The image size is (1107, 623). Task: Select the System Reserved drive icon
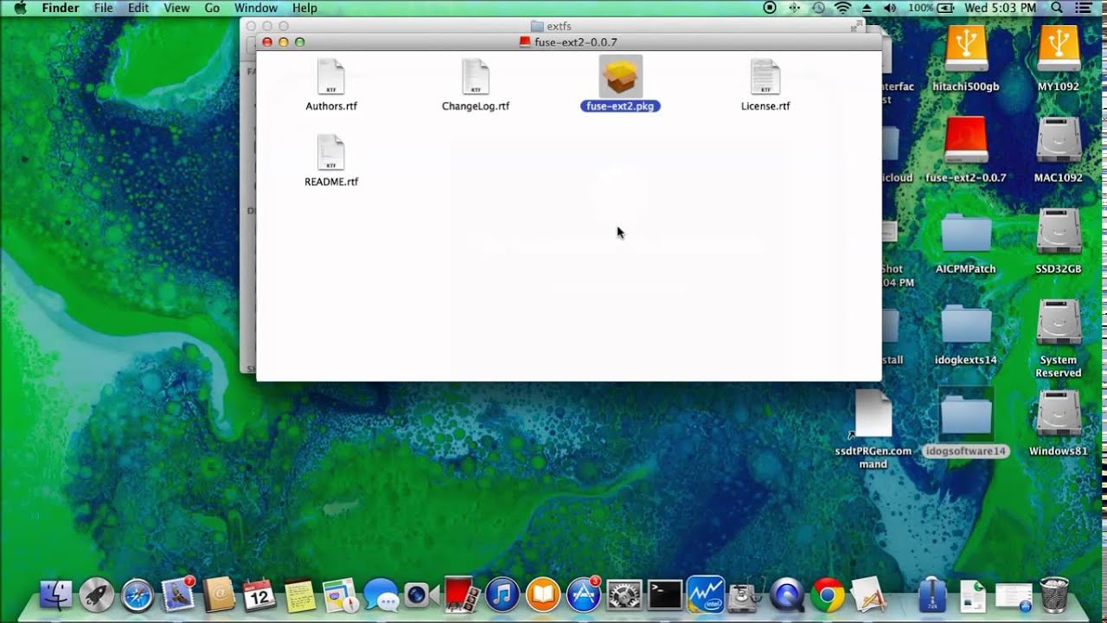1059,322
